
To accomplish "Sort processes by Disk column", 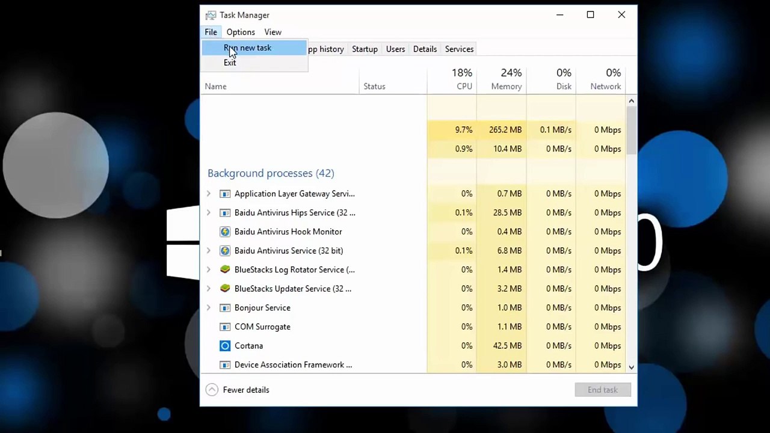I will click(551, 81).
